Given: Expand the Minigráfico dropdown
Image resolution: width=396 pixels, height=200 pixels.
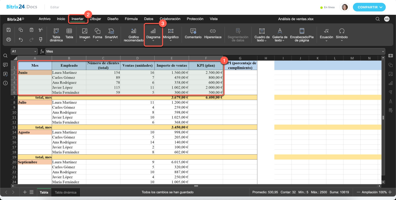Looking at the screenshot, I should [x=171, y=40].
